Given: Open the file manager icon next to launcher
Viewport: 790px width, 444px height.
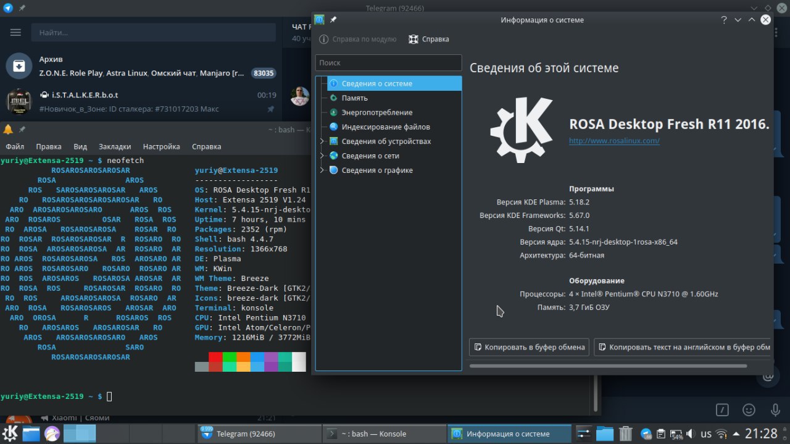Looking at the screenshot, I should (x=31, y=434).
